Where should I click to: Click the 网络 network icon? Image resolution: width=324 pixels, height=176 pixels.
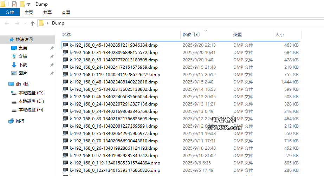pos(12,121)
